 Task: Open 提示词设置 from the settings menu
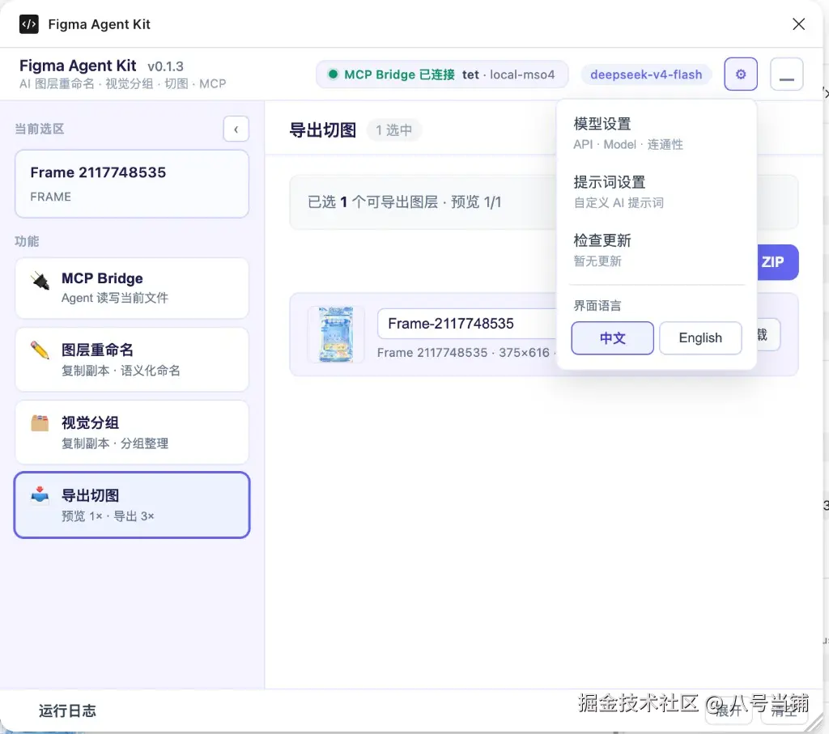click(x=656, y=192)
